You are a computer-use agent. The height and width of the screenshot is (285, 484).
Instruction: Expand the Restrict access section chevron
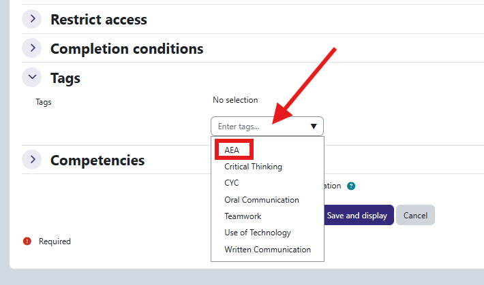click(x=32, y=19)
